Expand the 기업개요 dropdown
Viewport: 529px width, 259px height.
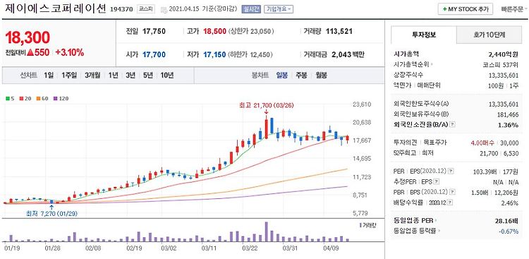pos(279,9)
